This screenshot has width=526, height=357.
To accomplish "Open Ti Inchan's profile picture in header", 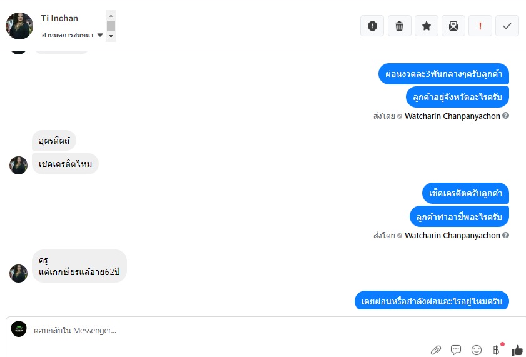I will 19,26.
